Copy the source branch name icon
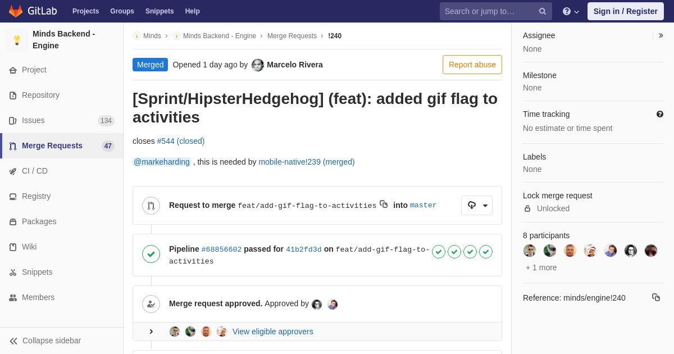Screen dimensions: 674x354 tap(384, 204)
